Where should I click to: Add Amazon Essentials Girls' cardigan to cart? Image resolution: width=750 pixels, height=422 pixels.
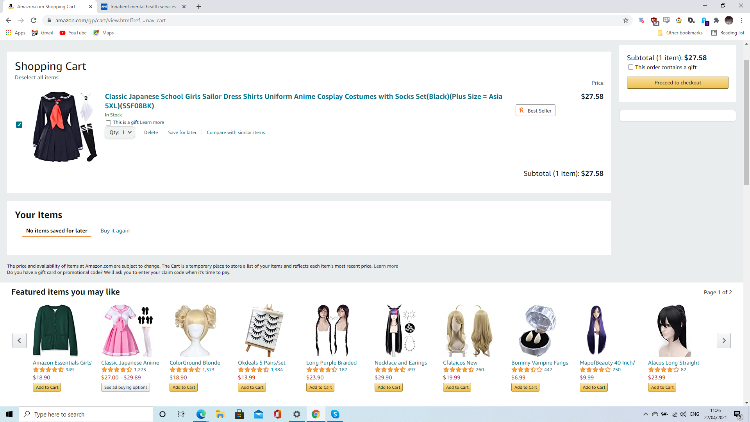point(47,387)
